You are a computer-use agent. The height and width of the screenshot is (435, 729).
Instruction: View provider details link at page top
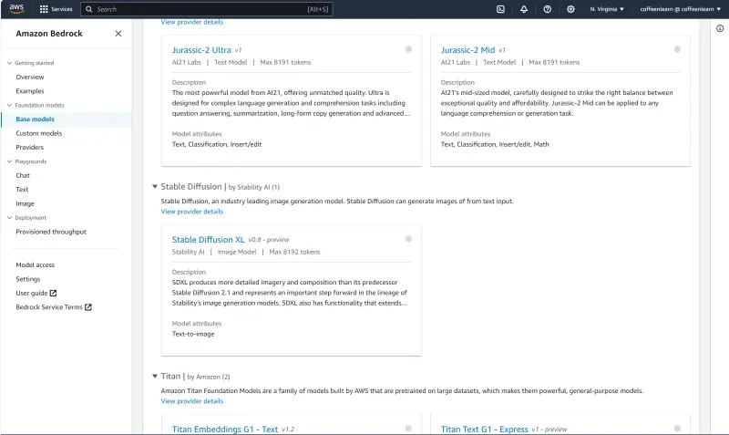point(192,22)
